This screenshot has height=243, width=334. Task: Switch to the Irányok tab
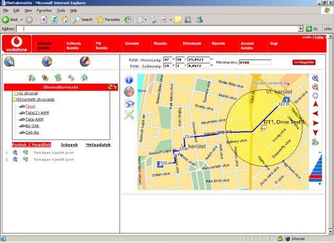point(69,145)
